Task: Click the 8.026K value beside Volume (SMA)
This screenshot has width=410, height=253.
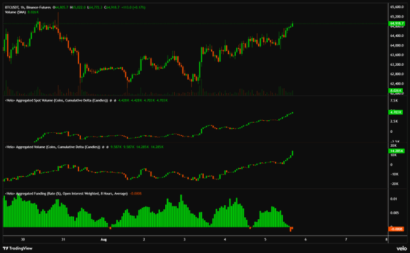Action: pos(33,12)
